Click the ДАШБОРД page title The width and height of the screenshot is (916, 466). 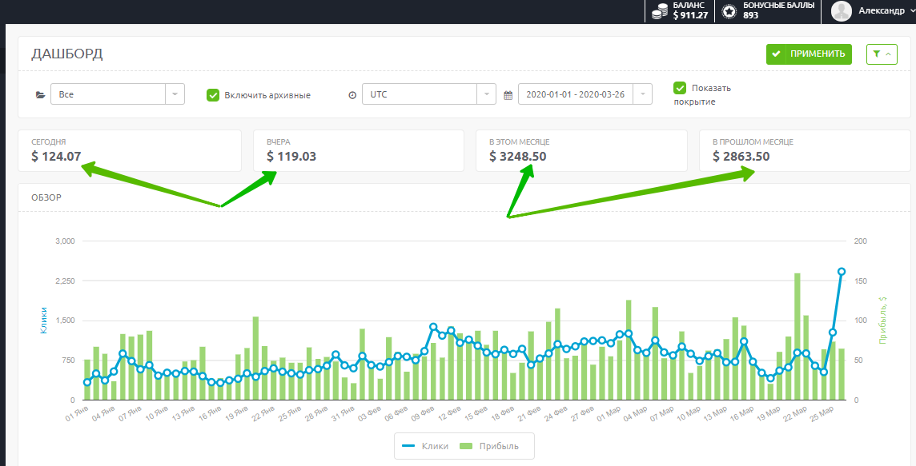[x=67, y=54]
